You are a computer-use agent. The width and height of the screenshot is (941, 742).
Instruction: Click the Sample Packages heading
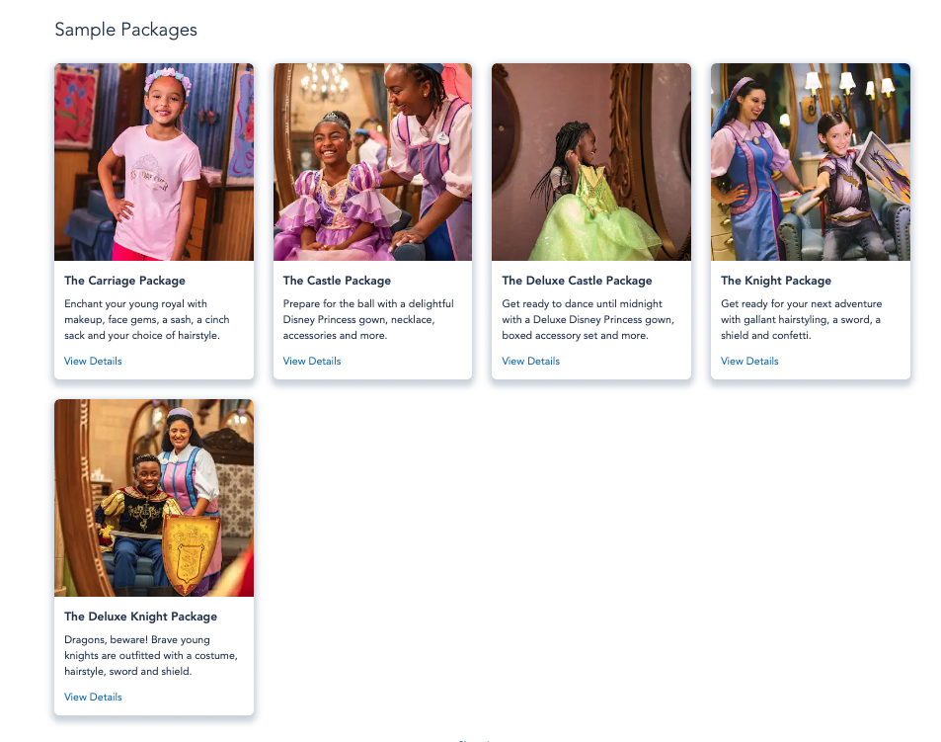pyautogui.click(x=126, y=30)
